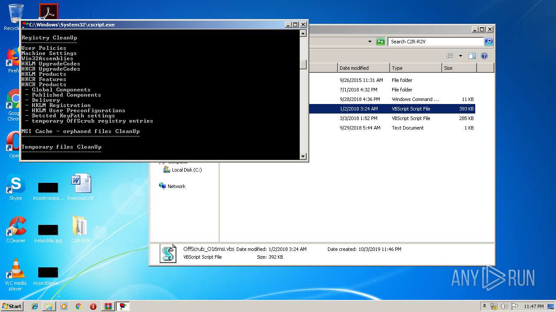Select the 1 KB Text Document row
This screenshot has height=312, width=556.
[391, 128]
